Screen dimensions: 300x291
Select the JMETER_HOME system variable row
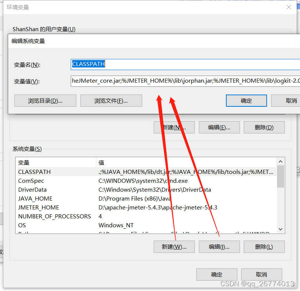pyautogui.click(x=147, y=207)
